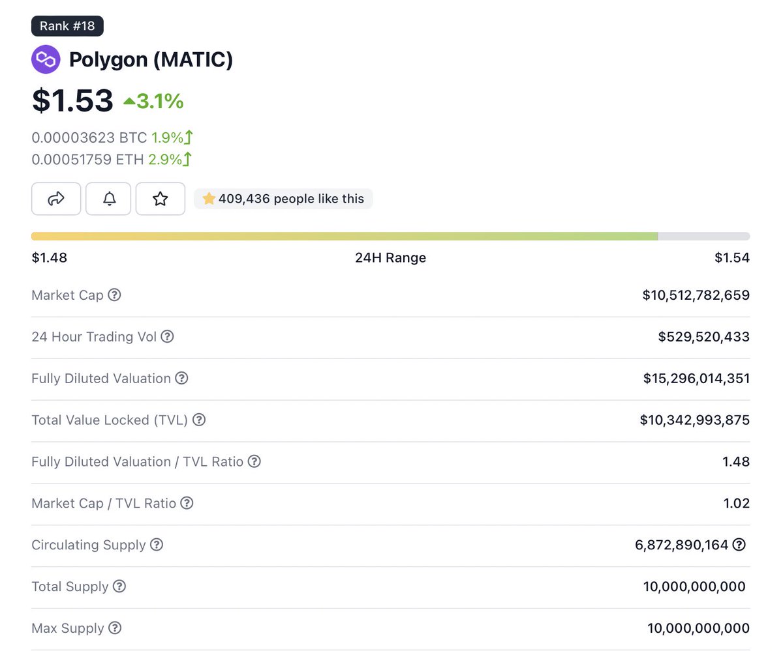783x651 pixels.
Task: Click the Rank #18 badge
Action: click(x=67, y=26)
